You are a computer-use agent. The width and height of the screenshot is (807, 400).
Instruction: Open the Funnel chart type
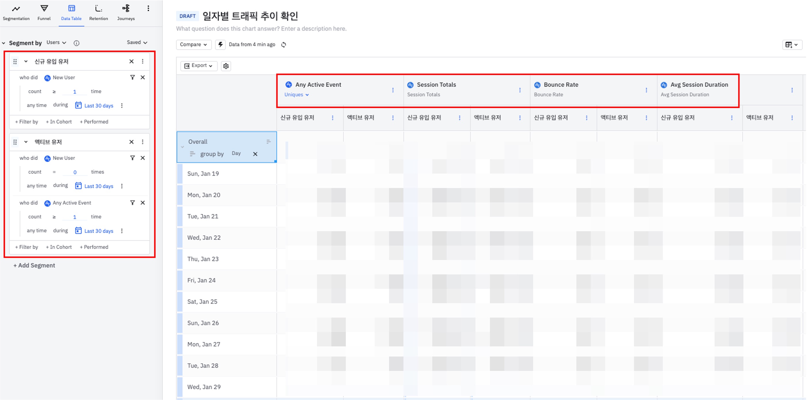click(44, 13)
